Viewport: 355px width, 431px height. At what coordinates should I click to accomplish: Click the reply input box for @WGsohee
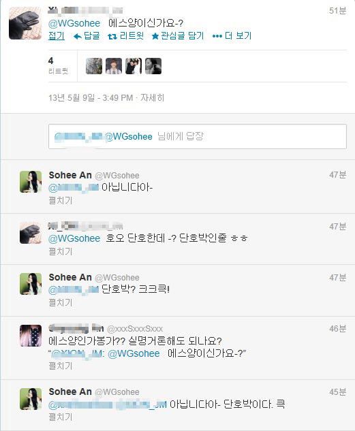tap(198, 137)
